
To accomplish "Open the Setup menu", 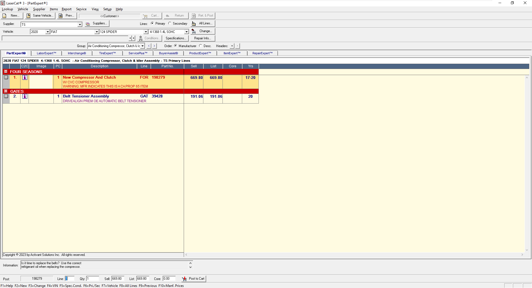I will tap(107, 9).
